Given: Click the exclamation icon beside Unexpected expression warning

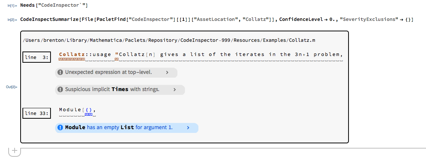Looking at the screenshot, I should [x=60, y=72].
